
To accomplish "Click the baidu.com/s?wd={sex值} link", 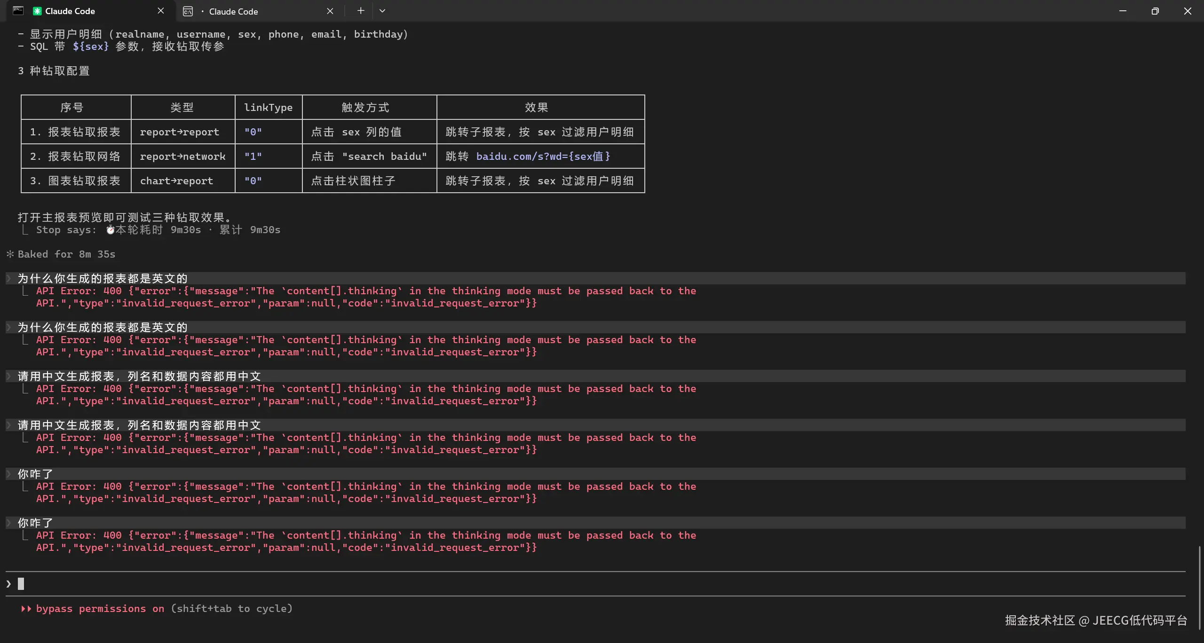I will tap(543, 157).
